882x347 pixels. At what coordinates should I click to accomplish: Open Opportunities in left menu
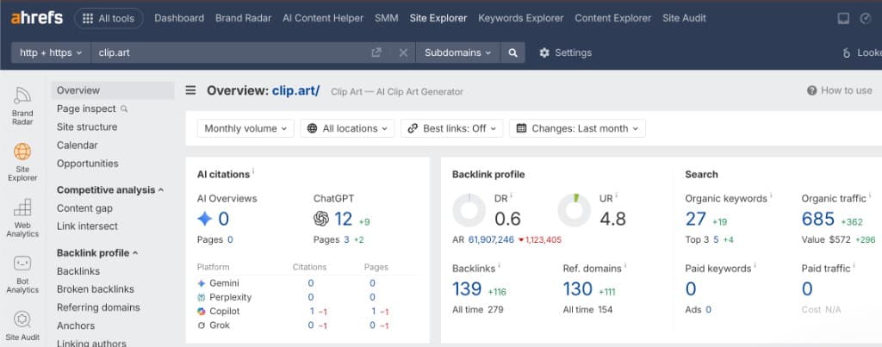tap(87, 163)
